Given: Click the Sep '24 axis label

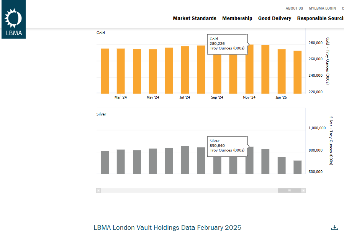Looking at the screenshot, I should [x=217, y=97].
